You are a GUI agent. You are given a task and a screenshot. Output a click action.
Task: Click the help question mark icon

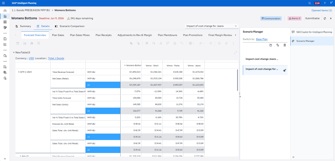coord(325,3)
